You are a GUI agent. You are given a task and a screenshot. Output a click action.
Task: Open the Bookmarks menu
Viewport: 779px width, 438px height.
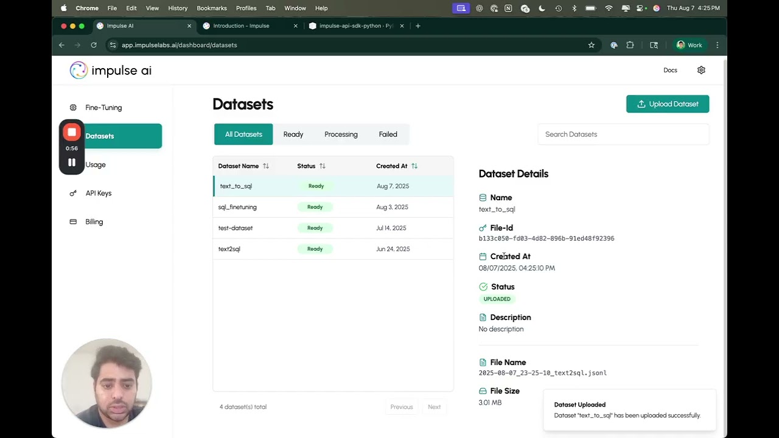(x=212, y=8)
